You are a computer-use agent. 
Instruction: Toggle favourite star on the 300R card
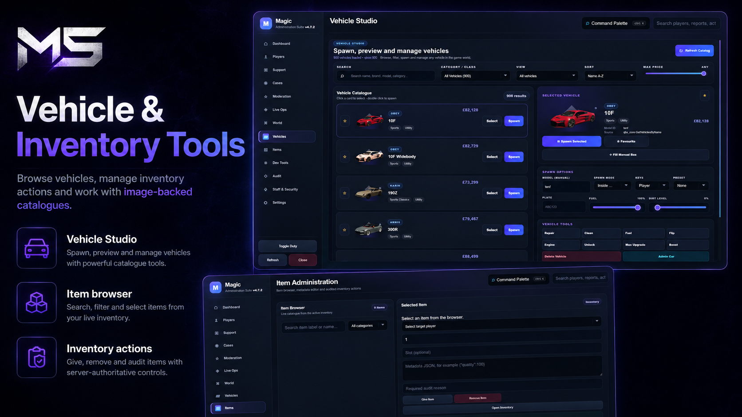(x=345, y=230)
